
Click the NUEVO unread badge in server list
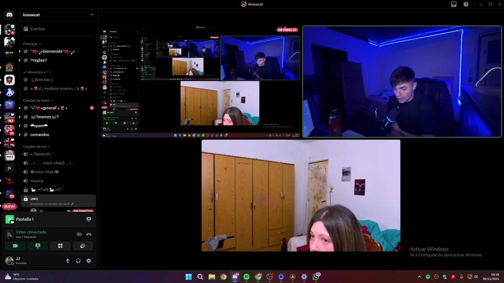[x=9, y=206]
